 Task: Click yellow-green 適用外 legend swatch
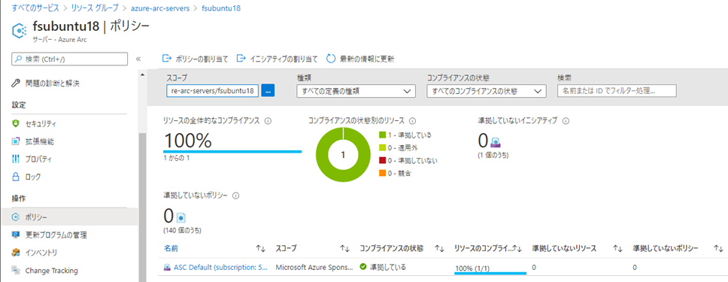coord(383,147)
